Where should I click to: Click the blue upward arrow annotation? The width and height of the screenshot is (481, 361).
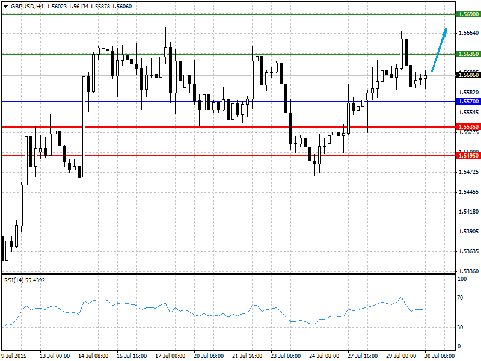click(440, 50)
